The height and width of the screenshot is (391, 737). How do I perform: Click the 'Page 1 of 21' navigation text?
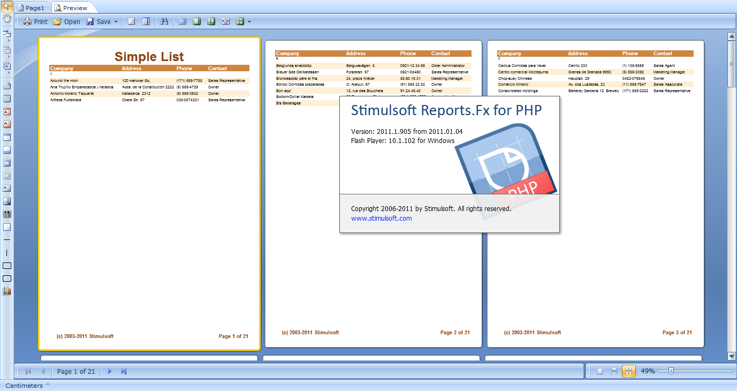click(76, 371)
